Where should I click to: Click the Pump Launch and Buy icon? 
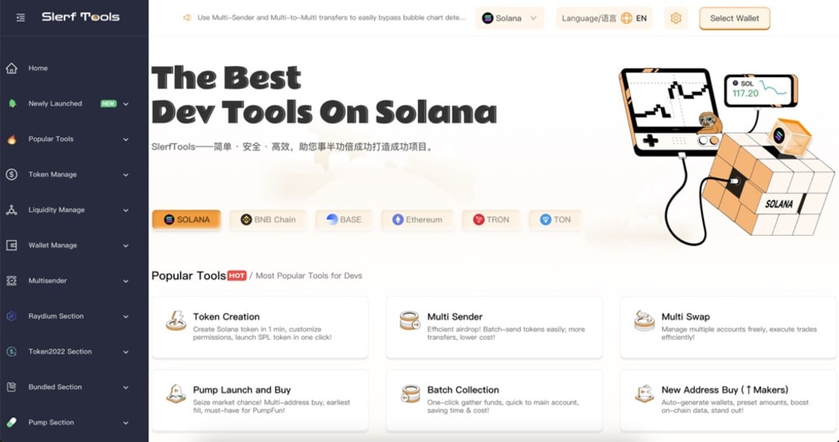tap(175, 394)
